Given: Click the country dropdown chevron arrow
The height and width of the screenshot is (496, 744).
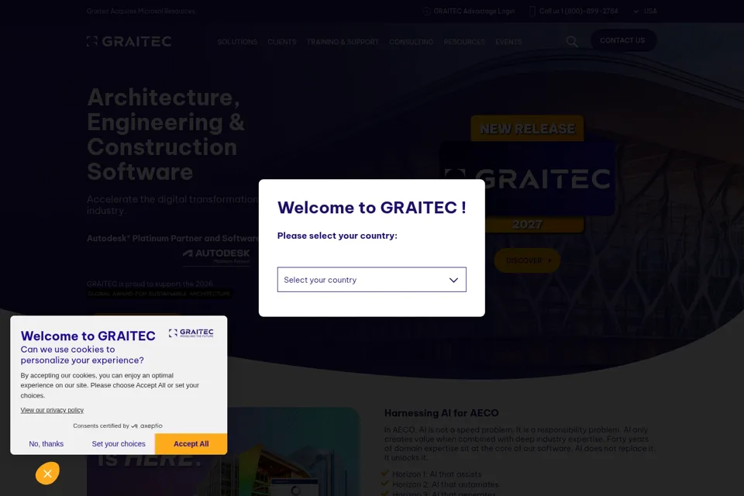Looking at the screenshot, I should pos(453,280).
